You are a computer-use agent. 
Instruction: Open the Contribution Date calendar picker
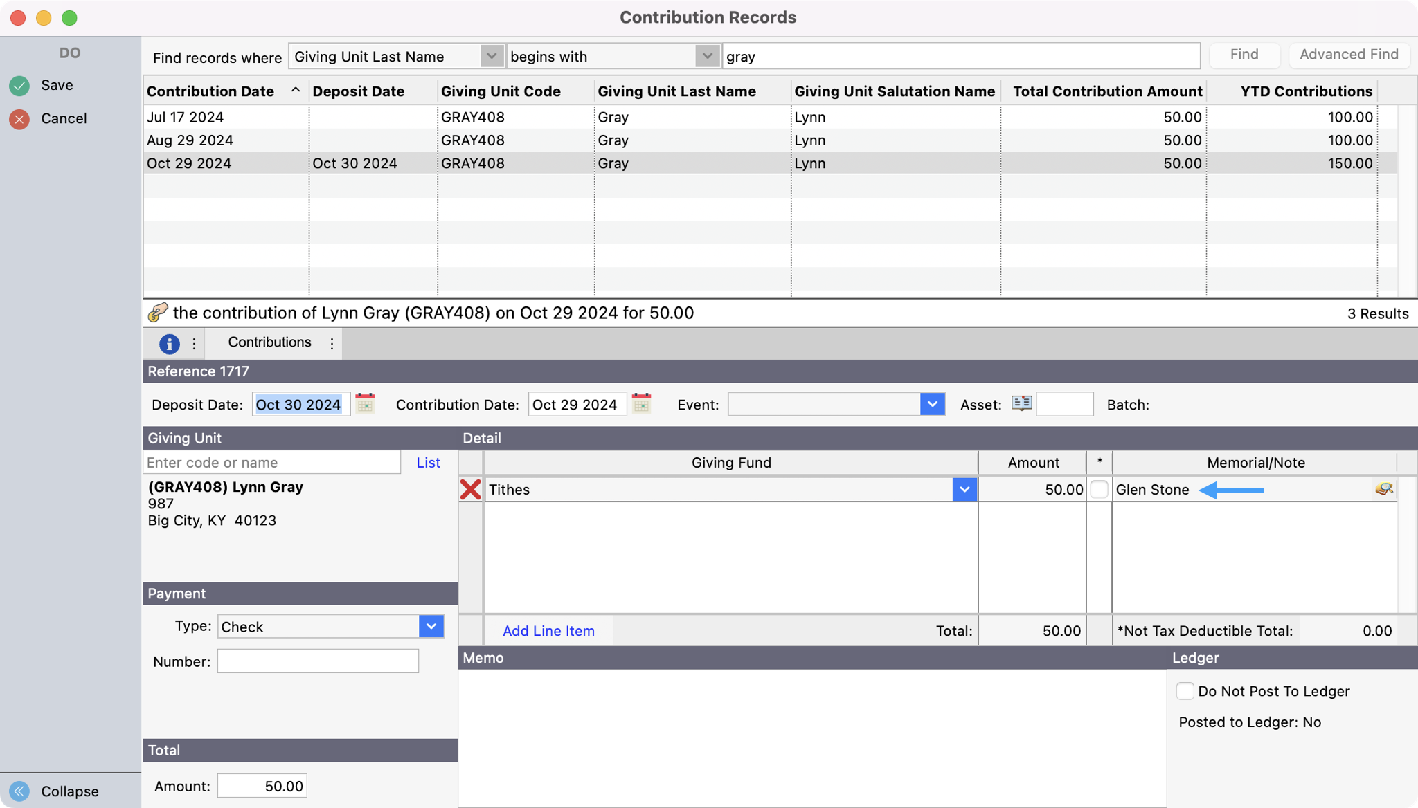tap(641, 404)
